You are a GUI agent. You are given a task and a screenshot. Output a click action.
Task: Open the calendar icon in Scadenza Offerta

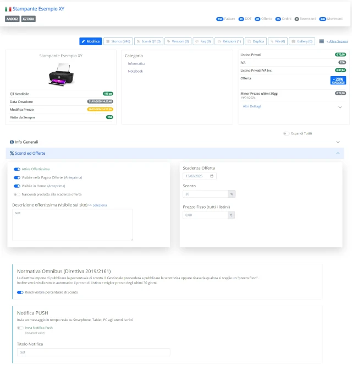click(x=212, y=176)
